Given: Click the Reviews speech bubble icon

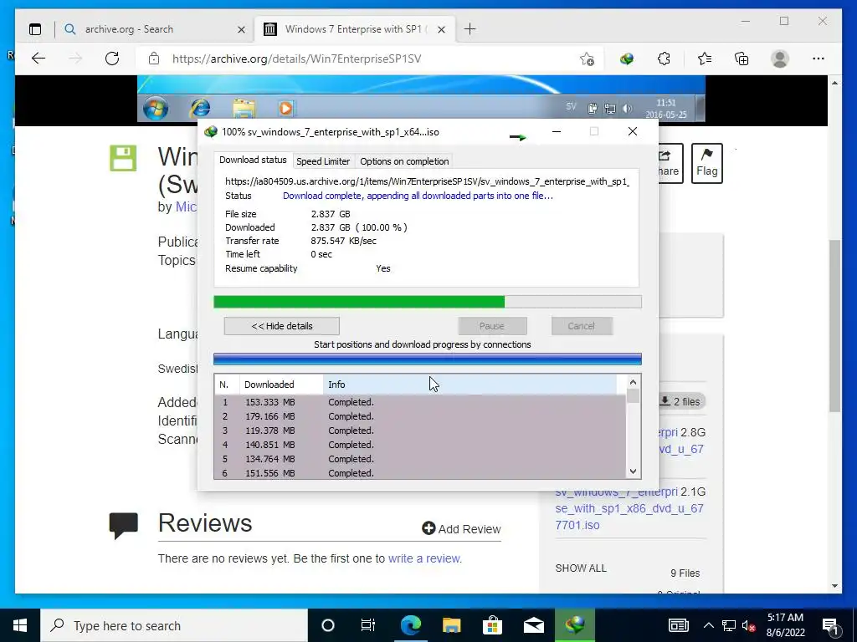Looking at the screenshot, I should pyautogui.click(x=124, y=525).
